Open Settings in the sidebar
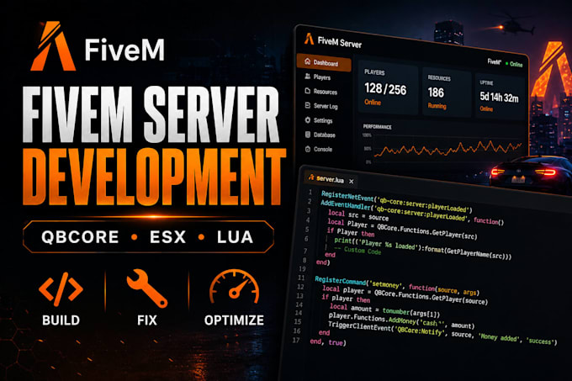The width and height of the screenshot is (572, 381). pyautogui.click(x=319, y=120)
